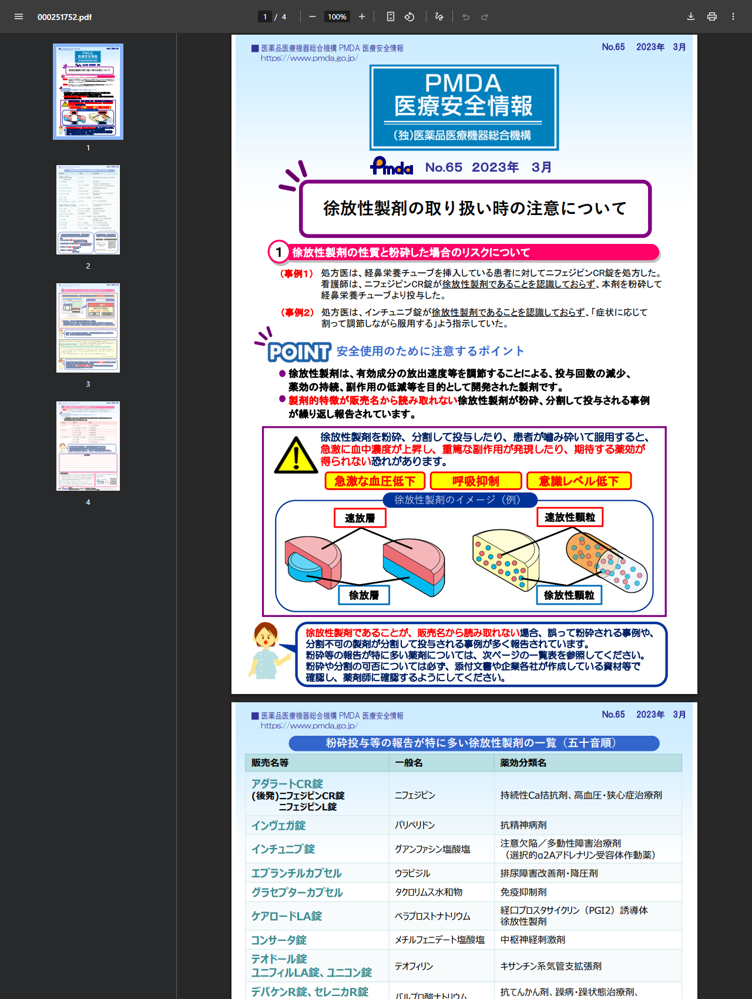This screenshot has height=999, width=752.
Task: Click the グラセプターカプセル table entry
Action: [297, 893]
